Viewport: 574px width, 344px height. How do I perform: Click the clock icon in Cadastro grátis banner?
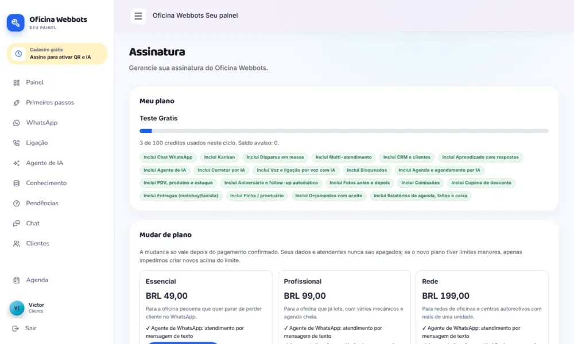tap(18, 54)
